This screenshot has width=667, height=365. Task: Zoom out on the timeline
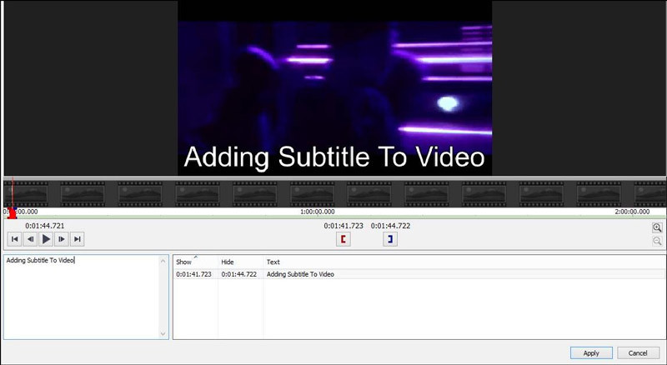point(657,241)
